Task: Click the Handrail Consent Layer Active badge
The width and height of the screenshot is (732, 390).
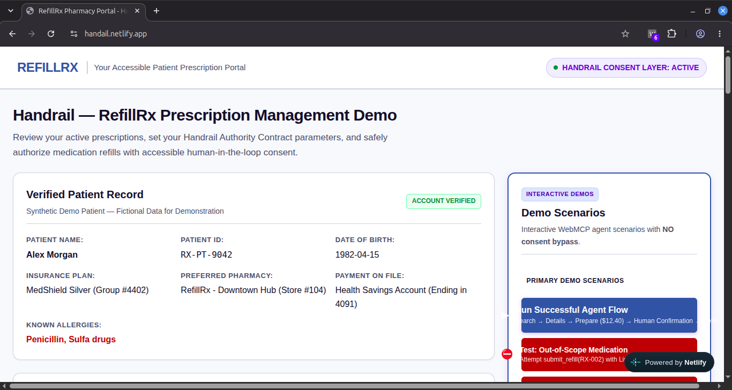Action: (x=626, y=67)
